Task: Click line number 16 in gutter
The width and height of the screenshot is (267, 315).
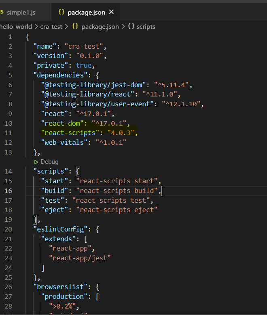Action: click(8, 191)
